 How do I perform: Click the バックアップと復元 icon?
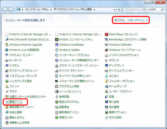coord(7,81)
